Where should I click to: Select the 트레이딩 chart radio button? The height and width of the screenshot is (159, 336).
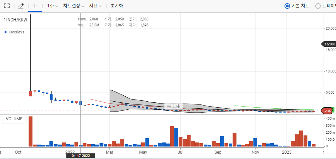318,6
